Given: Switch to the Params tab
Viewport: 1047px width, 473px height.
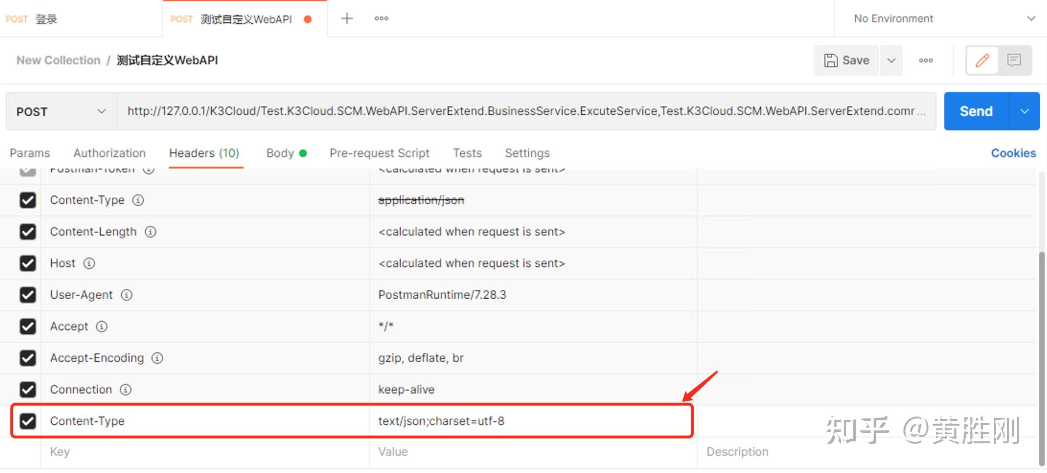Looking at the screenshot, I should click(30, 153).
